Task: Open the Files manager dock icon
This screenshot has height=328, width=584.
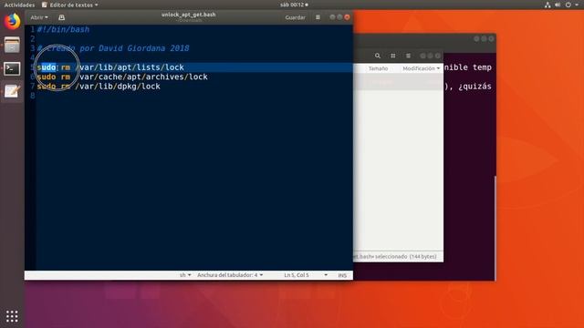Action: point(12,46)
